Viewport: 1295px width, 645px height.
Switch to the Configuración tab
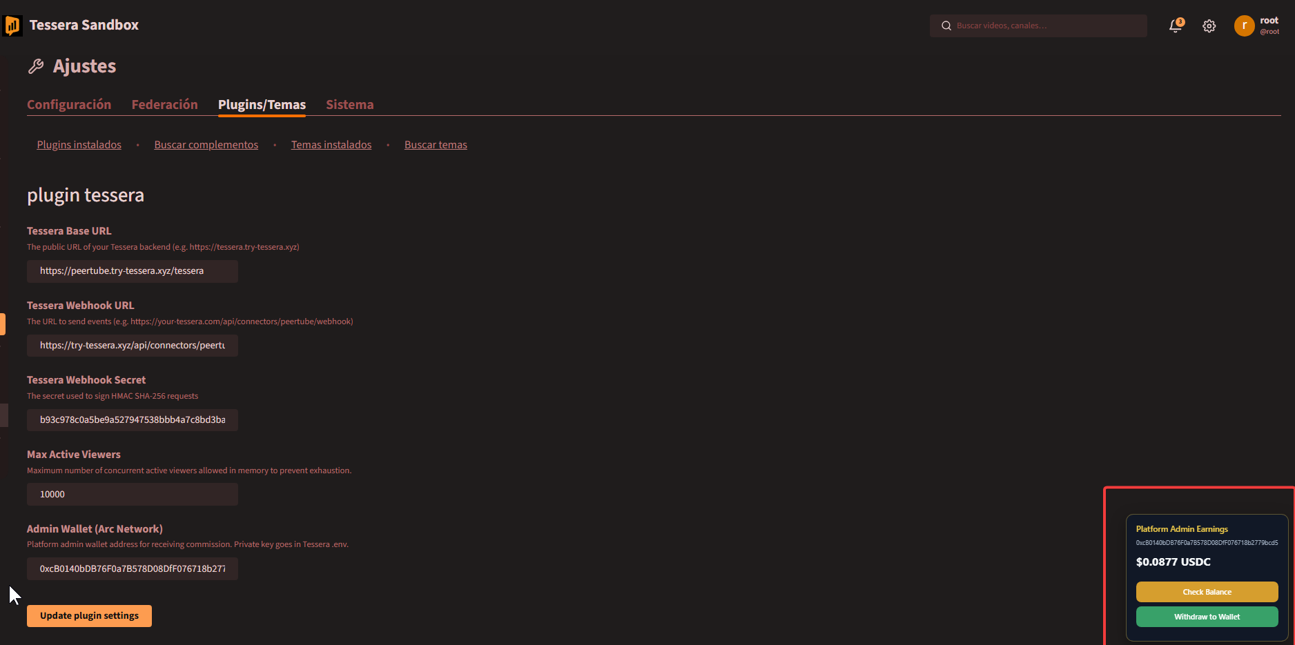(x=69, y=104)
